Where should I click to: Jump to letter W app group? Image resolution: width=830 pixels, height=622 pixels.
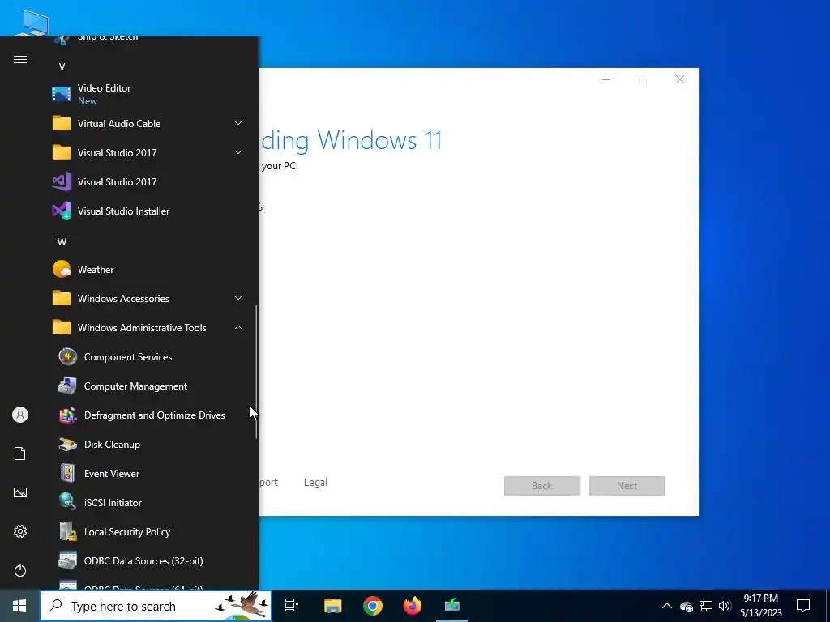62,241
